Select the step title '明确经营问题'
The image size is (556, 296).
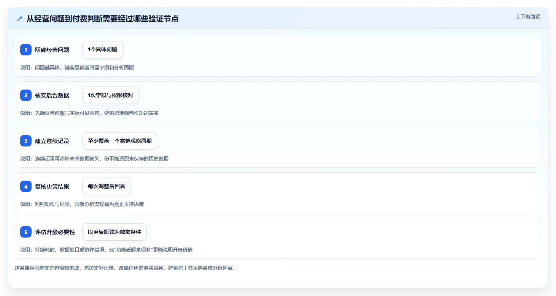[x=52, y=50]
